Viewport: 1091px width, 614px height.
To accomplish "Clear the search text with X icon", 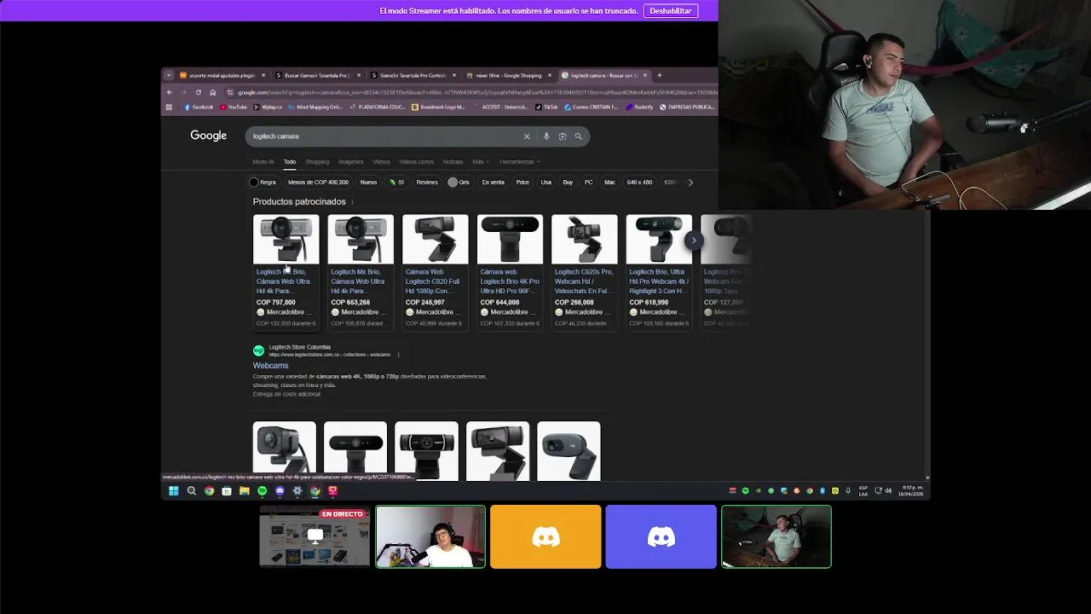I will click(x=527, y=136).
